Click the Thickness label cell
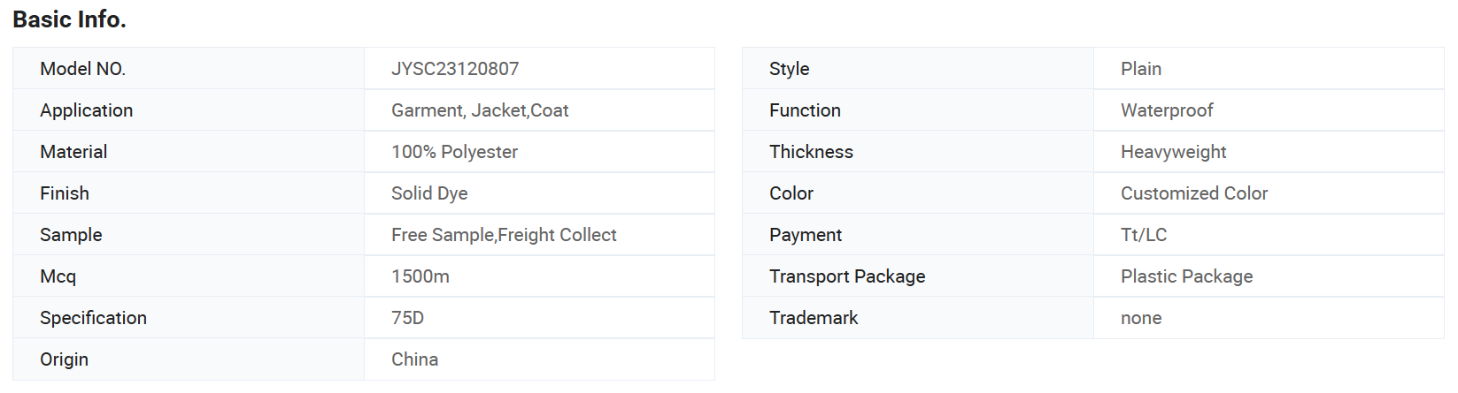Image resolution: width=1458 pixels, height=393 pixels. [918, 152]
